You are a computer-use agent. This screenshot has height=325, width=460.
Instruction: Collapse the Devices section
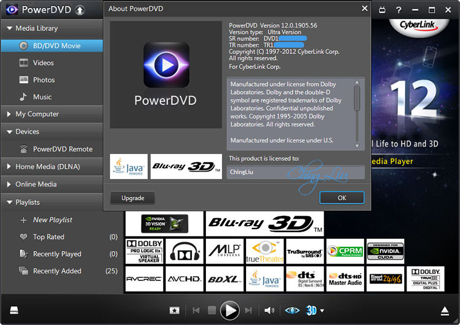[x=9, y=132]
